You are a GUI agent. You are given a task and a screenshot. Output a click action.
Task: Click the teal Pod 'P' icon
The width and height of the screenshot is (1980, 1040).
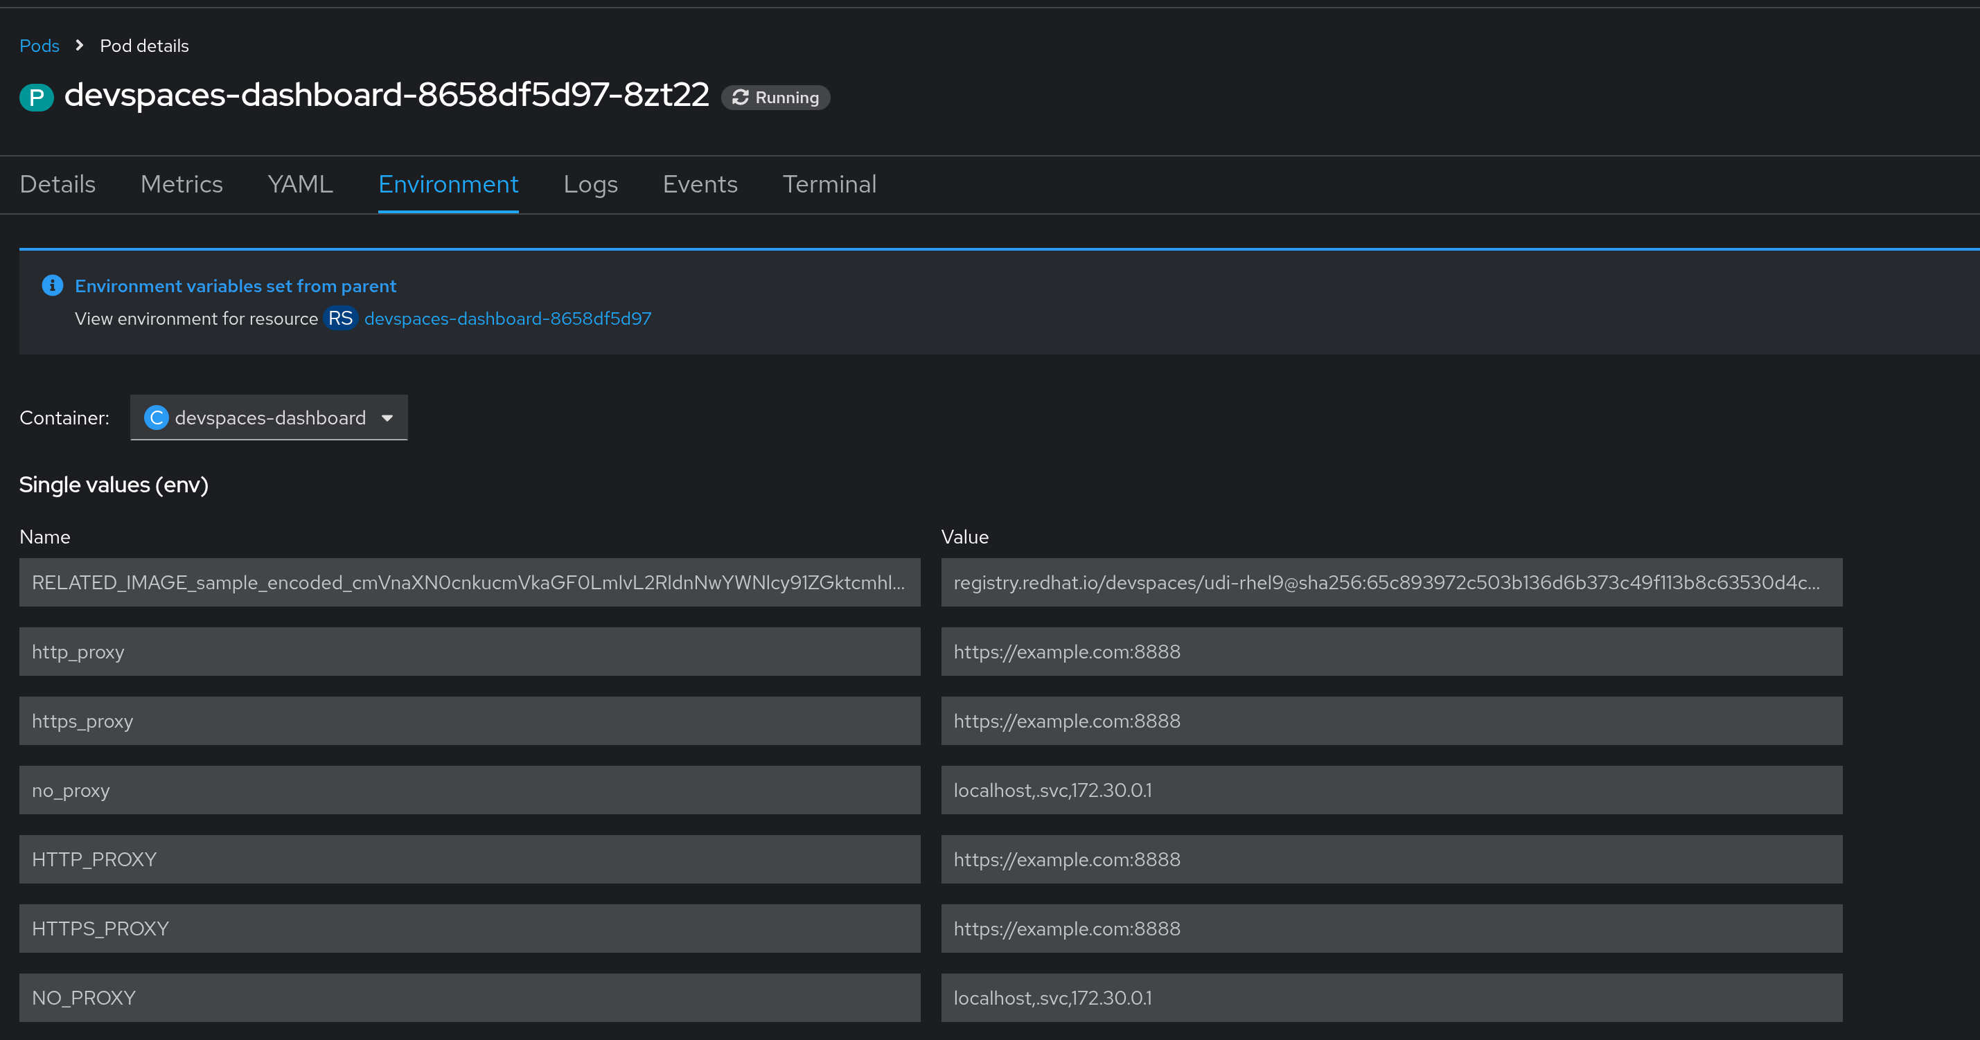(36, 98)
